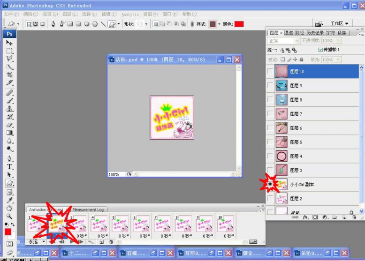Toggle visibility of 图层 5
This screenshot has height=261, width=365.
point(270,142)
